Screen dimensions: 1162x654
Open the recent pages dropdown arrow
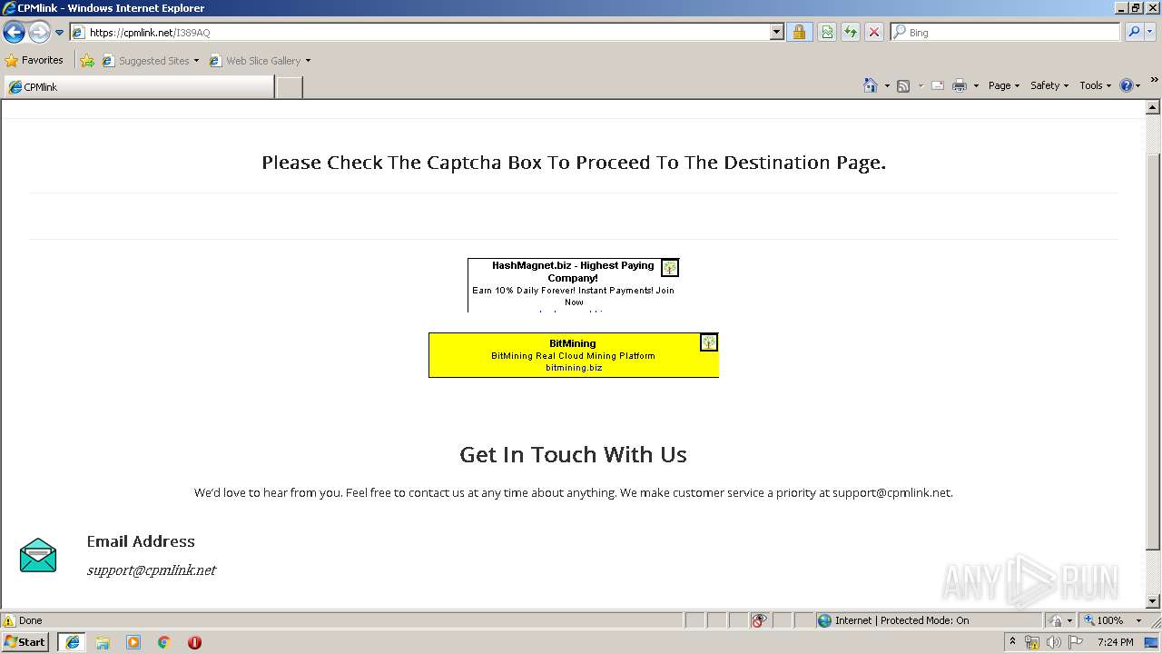59,33
